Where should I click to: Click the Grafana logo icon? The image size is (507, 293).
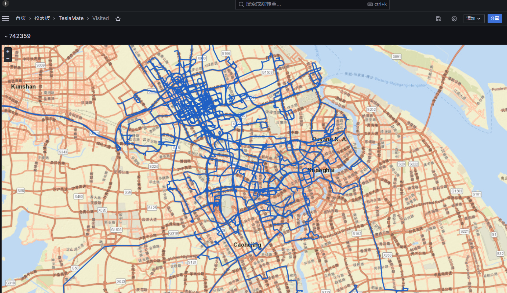tap(5, 4)
